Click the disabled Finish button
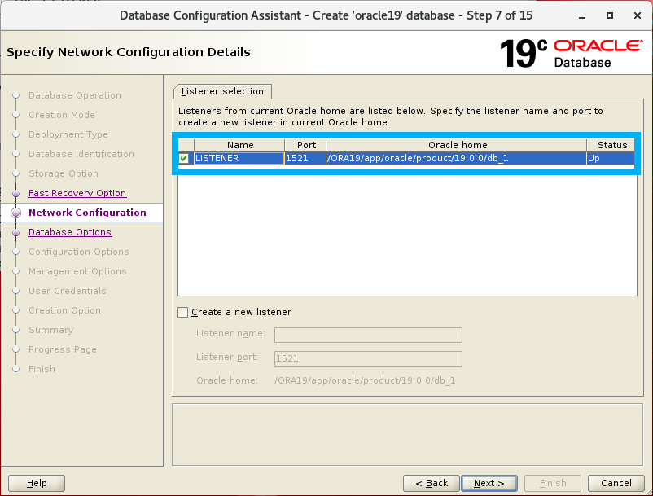The image size is (653, 496). click(553, 483)
